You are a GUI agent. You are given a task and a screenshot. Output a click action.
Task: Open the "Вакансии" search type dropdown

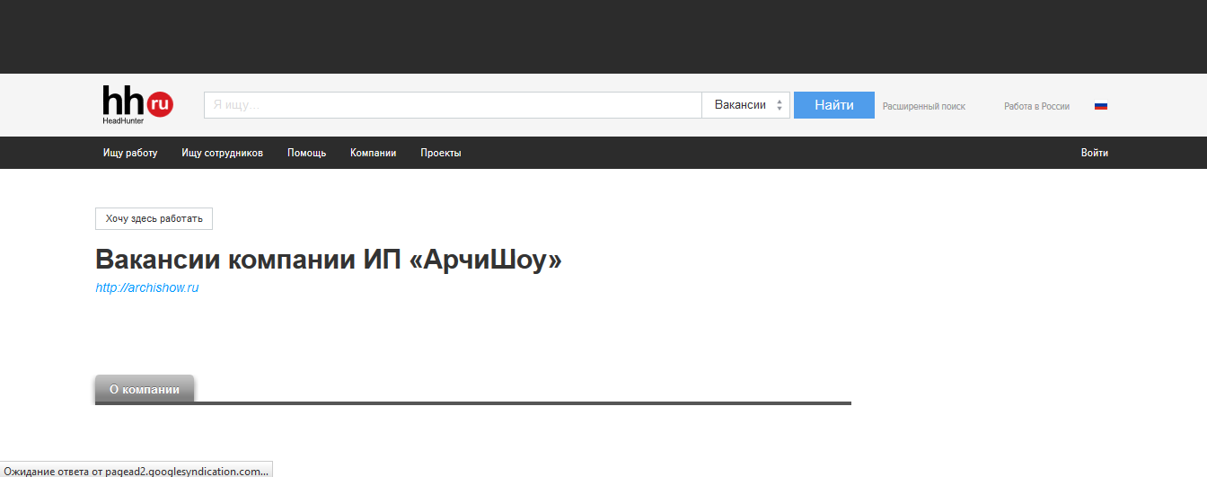[x=741, y=105]
